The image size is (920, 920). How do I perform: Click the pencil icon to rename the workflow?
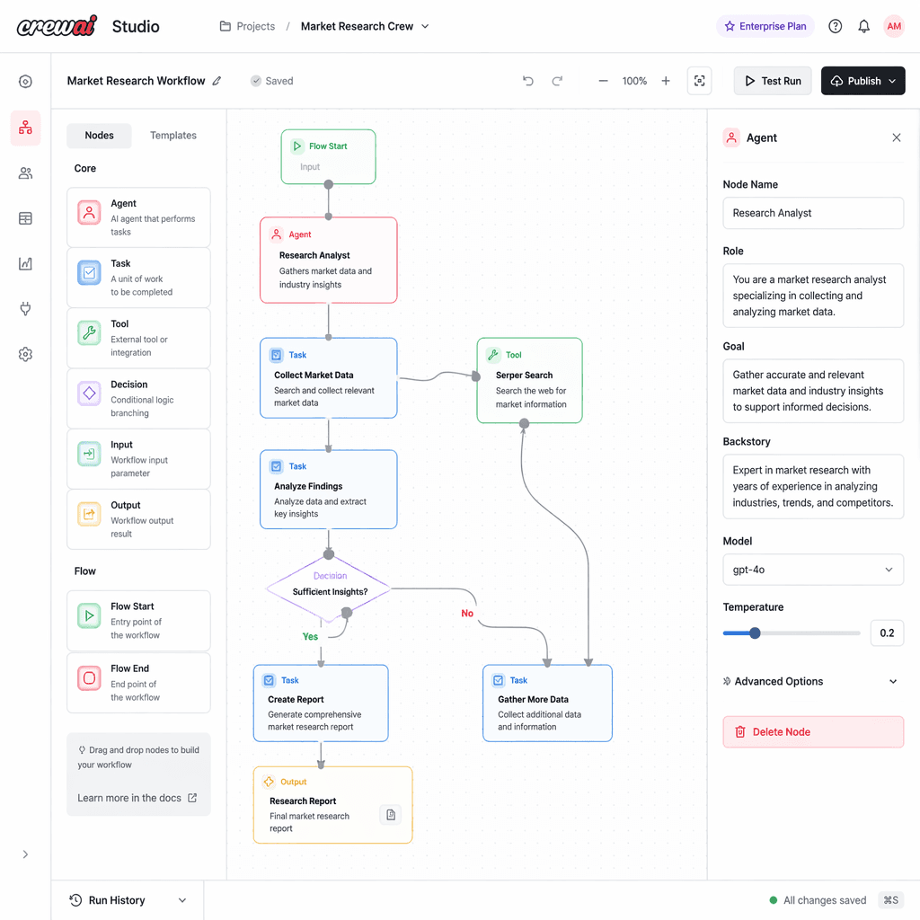(x=217, y=80)
